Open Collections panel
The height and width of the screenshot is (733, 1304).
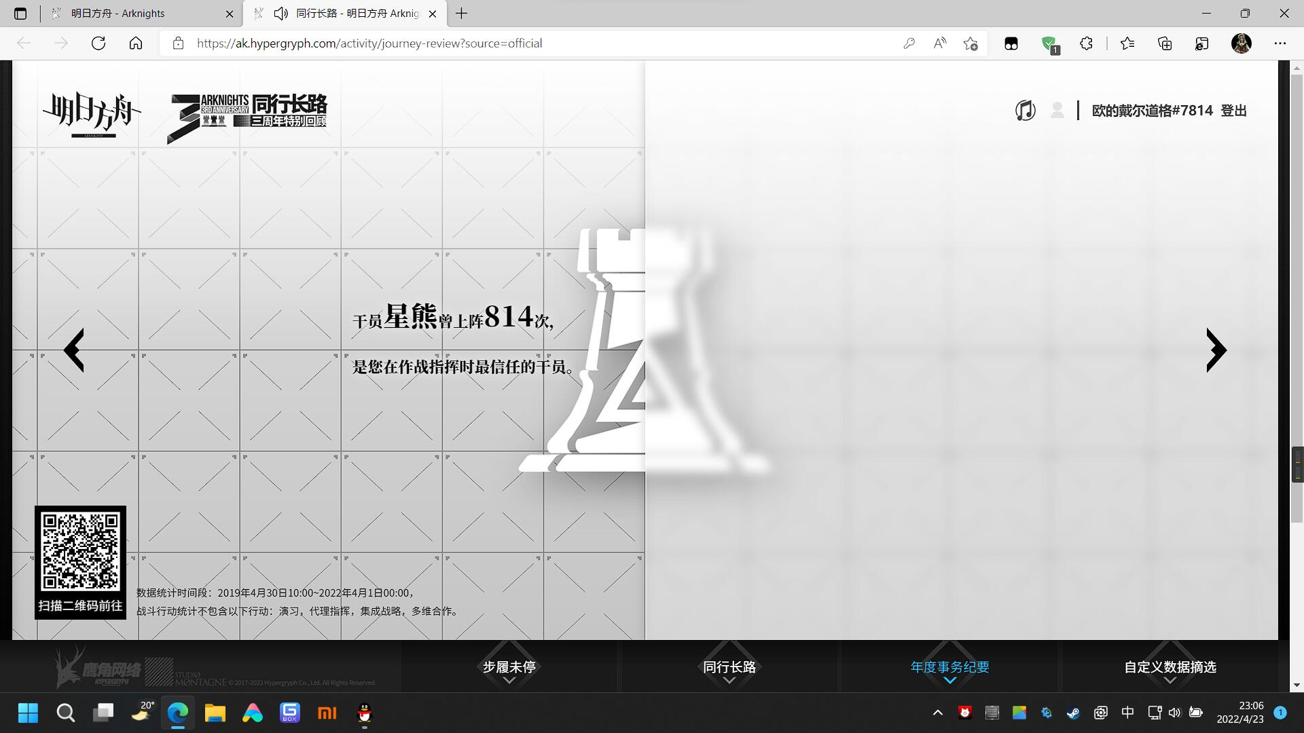(x=1165, y=43)
